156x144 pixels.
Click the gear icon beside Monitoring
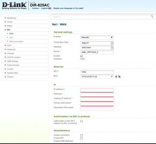click(x=5, y=18)
